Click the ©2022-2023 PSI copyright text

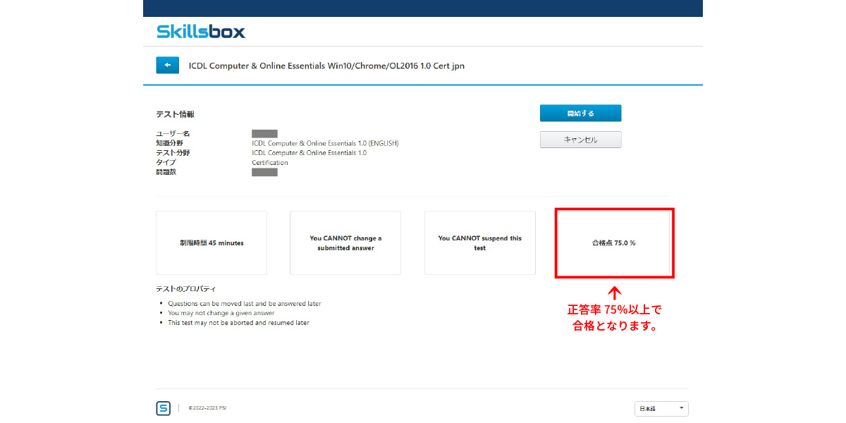(x=207, y=408)
